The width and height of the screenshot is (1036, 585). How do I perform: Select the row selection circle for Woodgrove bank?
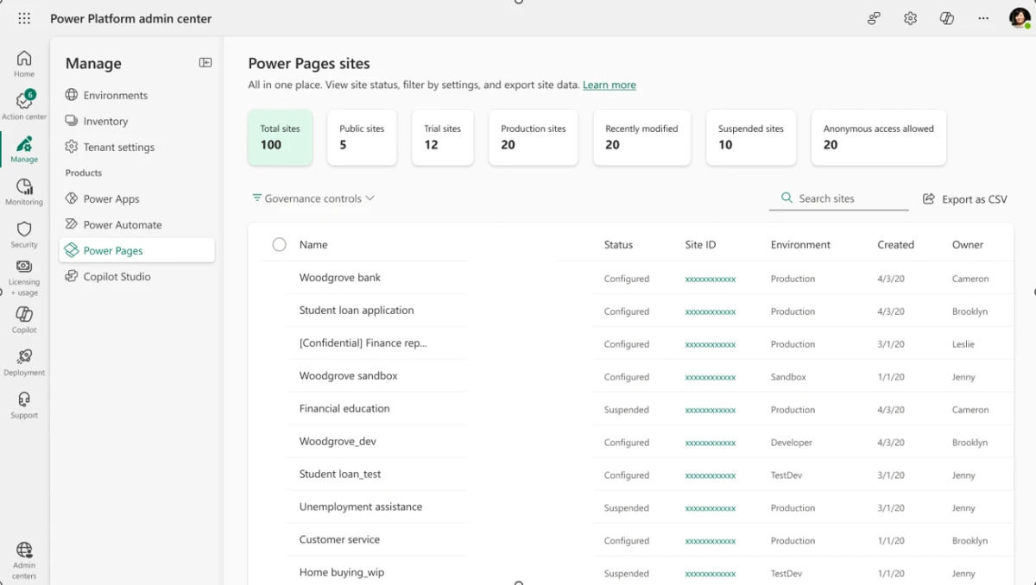(279, 277)
